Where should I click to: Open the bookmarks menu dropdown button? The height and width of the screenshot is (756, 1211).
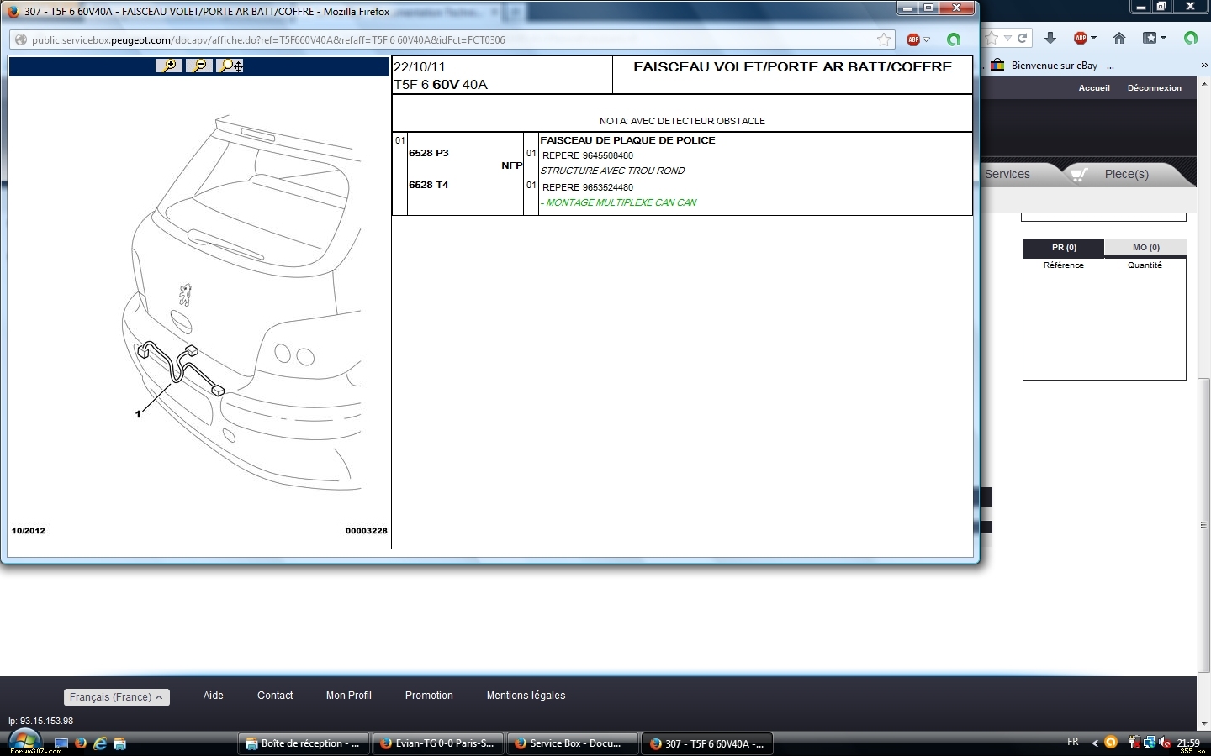coord(1154,38)
